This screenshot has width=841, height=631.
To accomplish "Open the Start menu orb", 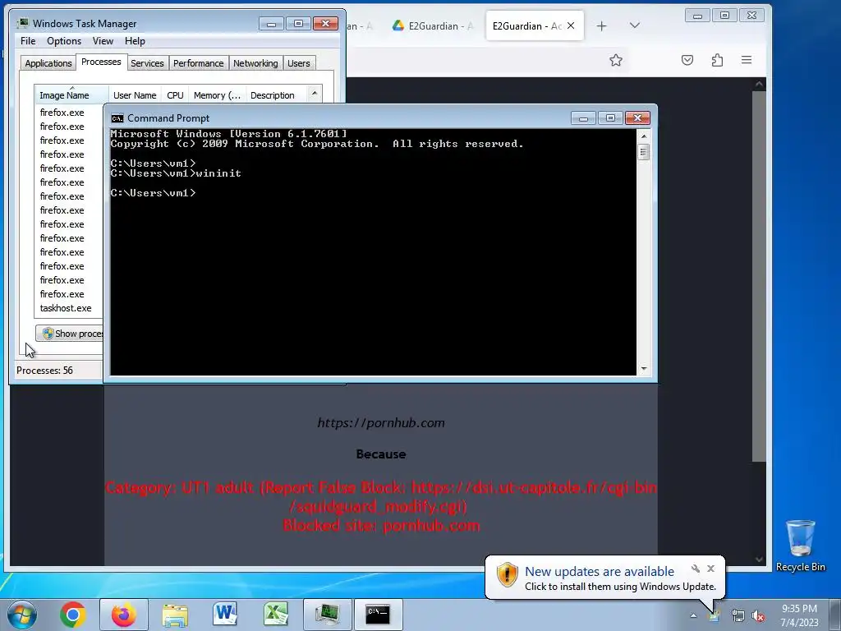I will 22,615.
